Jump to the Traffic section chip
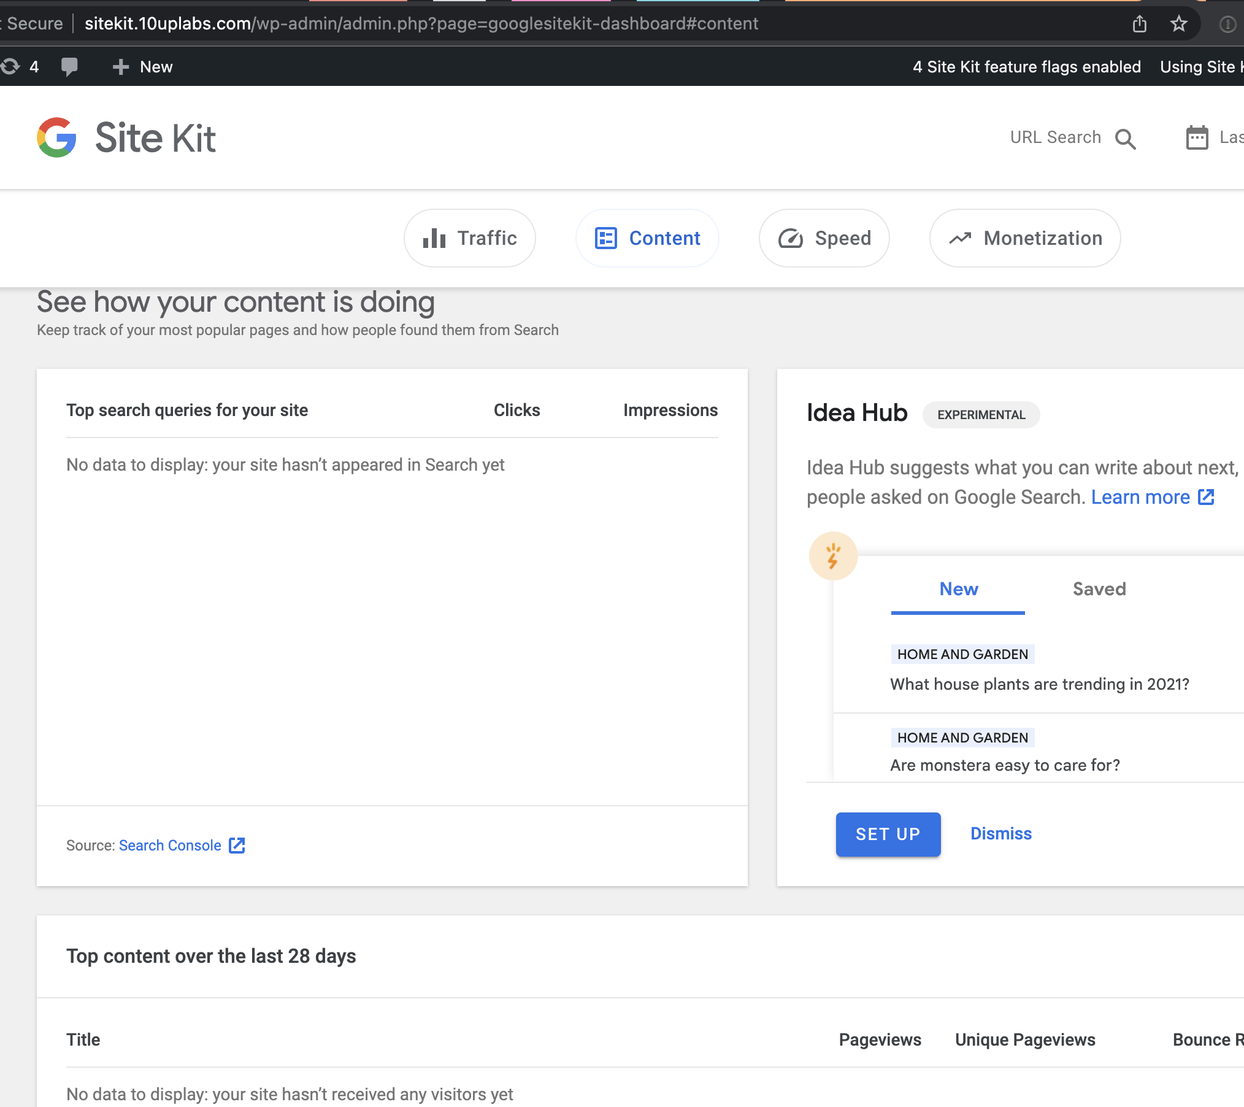Image resolution: width=1244 pixels, height=1107 pixels. pos(470,238)
